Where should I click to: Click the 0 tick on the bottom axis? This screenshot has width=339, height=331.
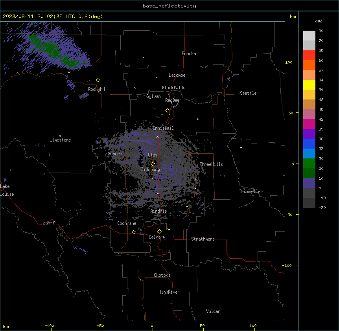pos(152,325)
